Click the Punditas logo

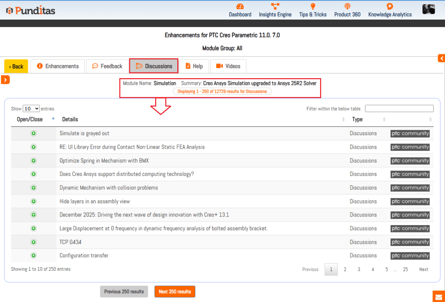coord(30,10)
